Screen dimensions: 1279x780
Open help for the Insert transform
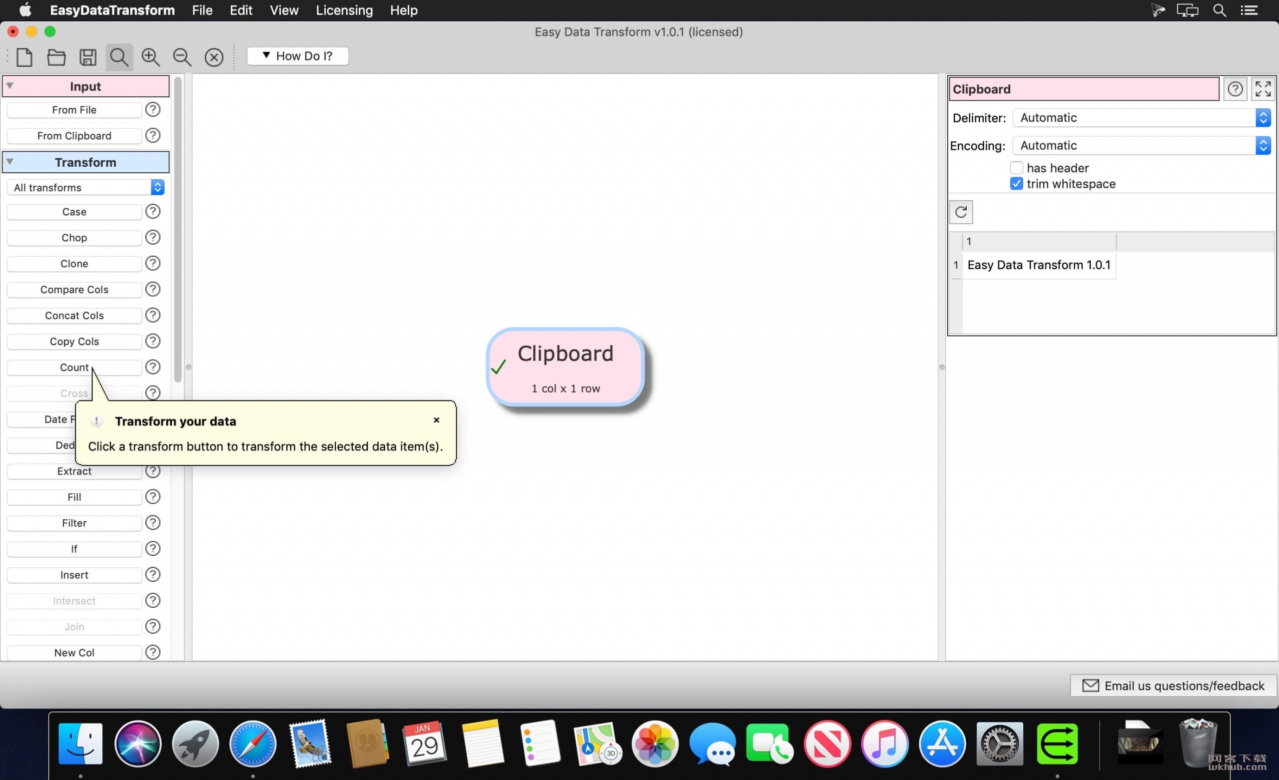coord(152,574)
